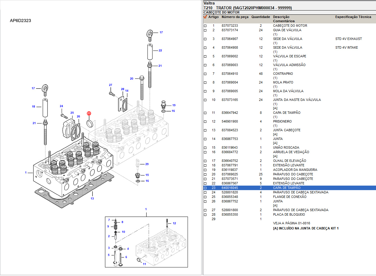Click part number 837069025 in the list
376x276 pixels.
(x=230, y=174)
